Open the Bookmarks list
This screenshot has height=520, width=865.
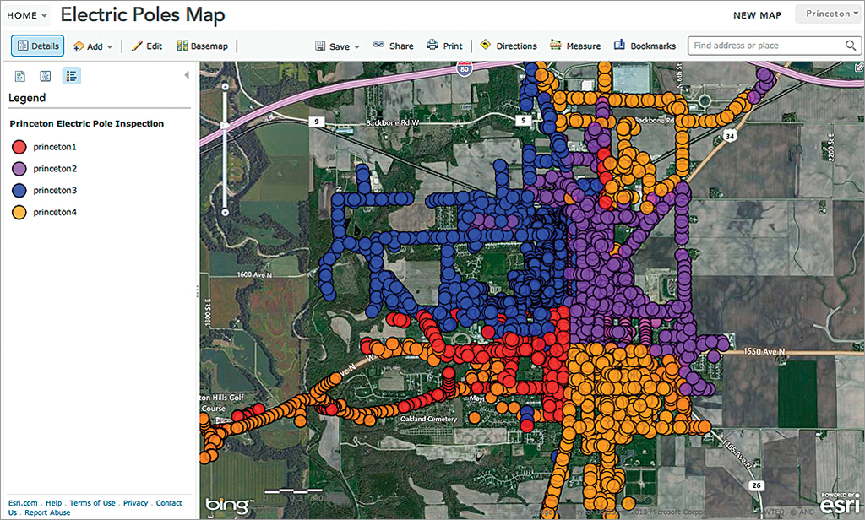pyautogui.click(x=645, y=46)
